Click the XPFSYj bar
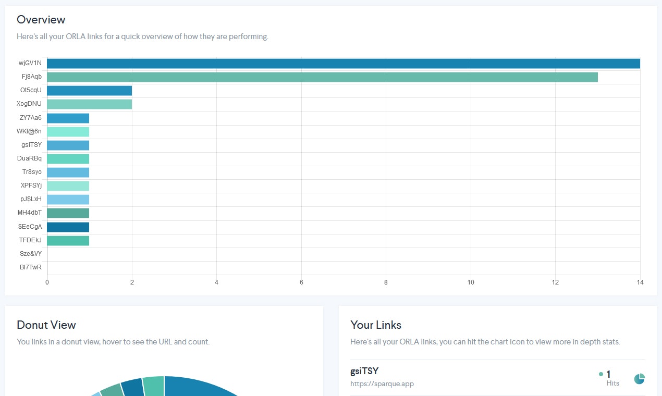Viewport: 662px width, 396px height. (x=68, y=186)
